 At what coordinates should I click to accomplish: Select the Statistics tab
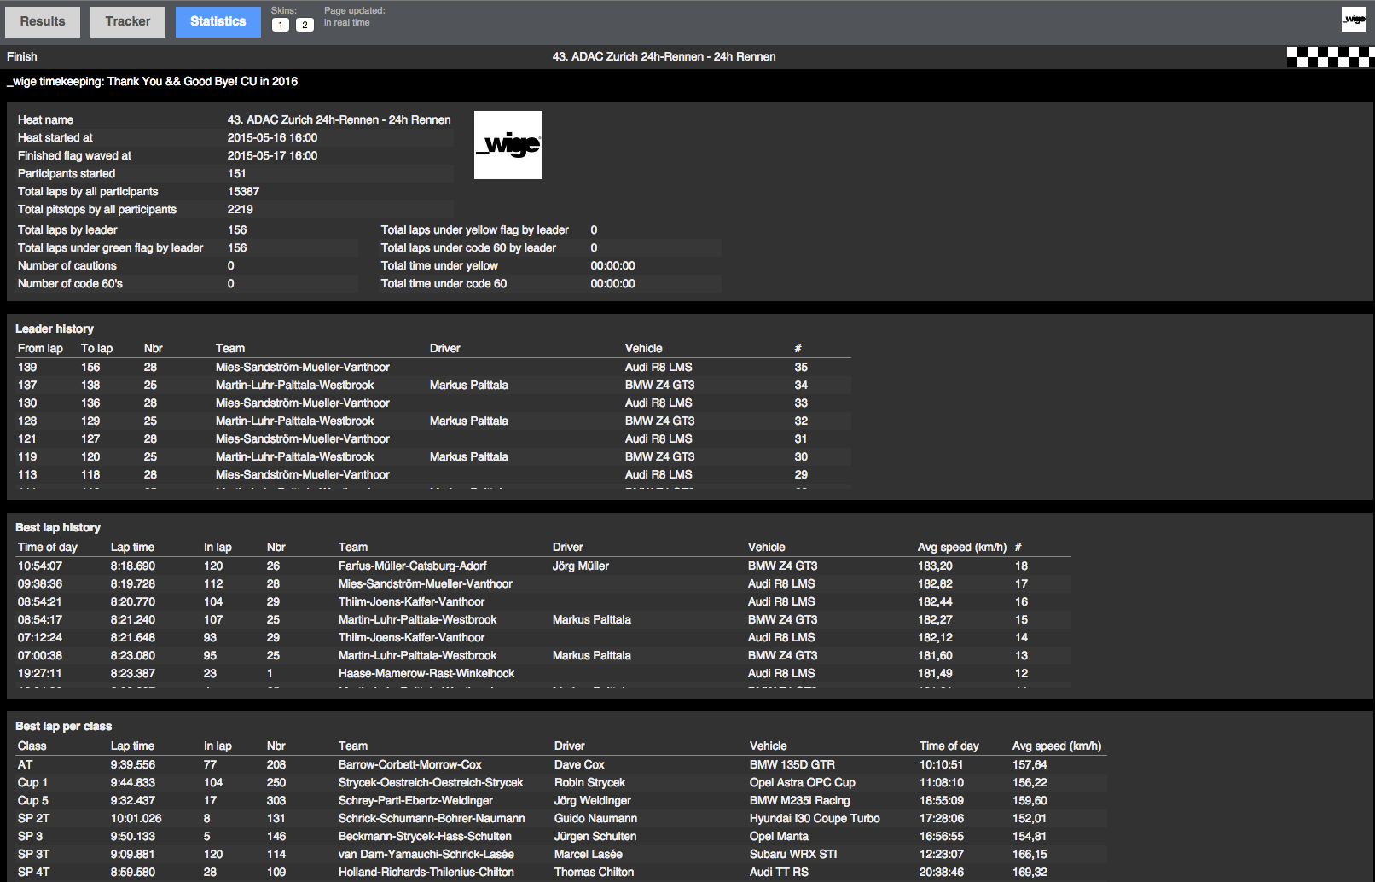pos(218,21)
